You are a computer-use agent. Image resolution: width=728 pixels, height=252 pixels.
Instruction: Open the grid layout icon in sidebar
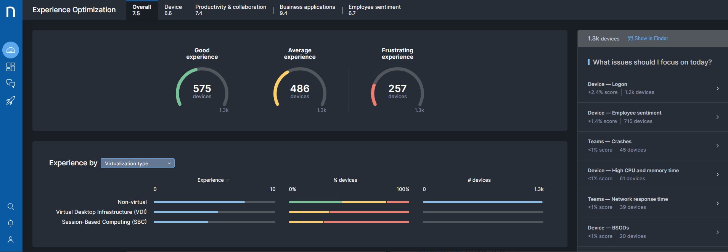(x=11, y=67)
